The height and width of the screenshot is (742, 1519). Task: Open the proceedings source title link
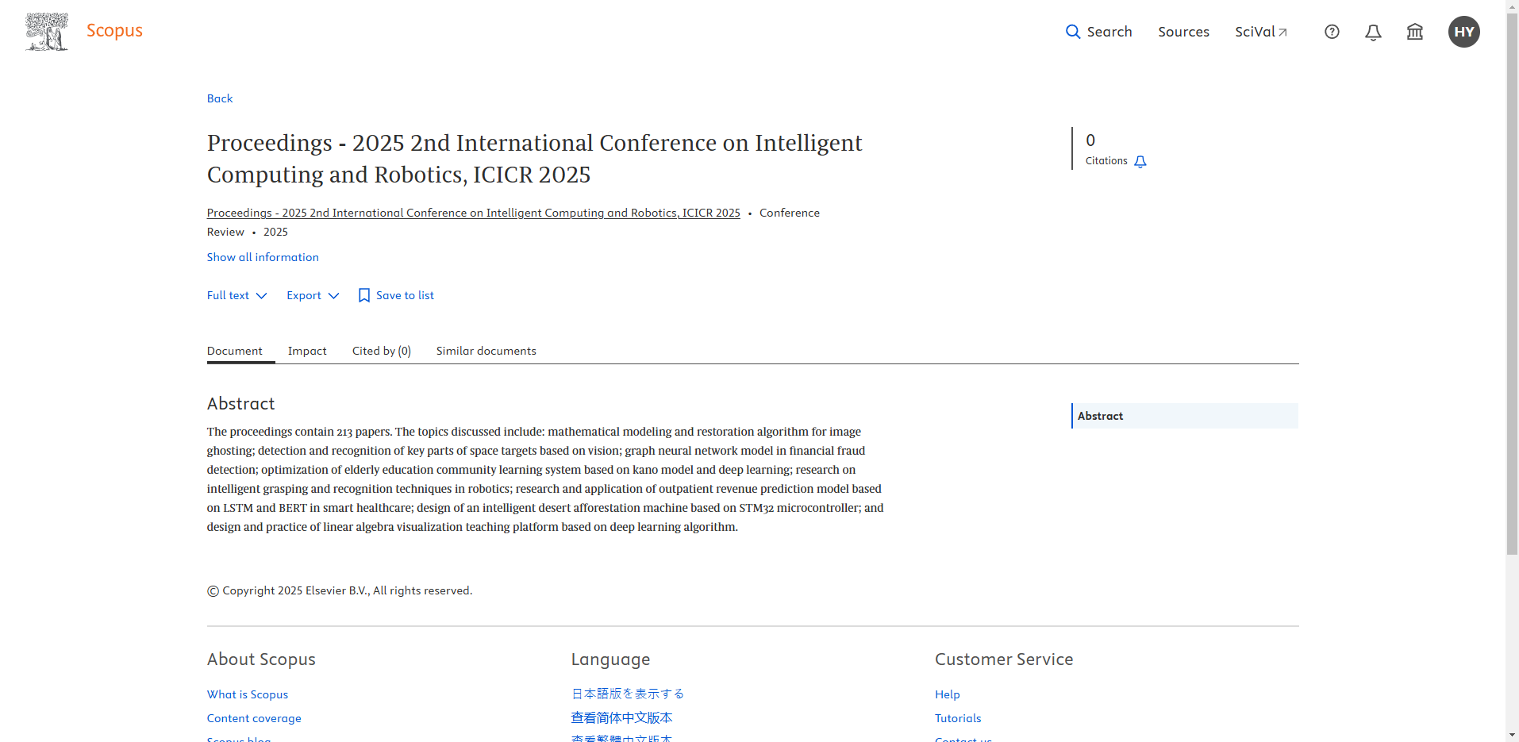(473, 213)
